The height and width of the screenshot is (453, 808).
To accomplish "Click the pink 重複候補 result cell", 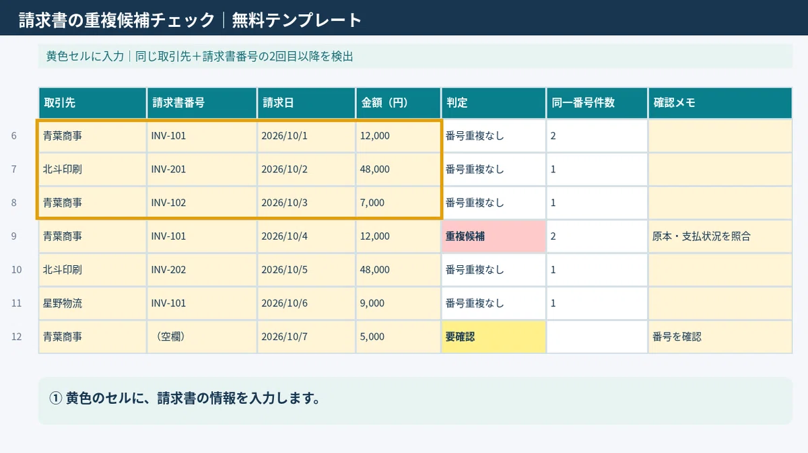I will click(494, 236).
